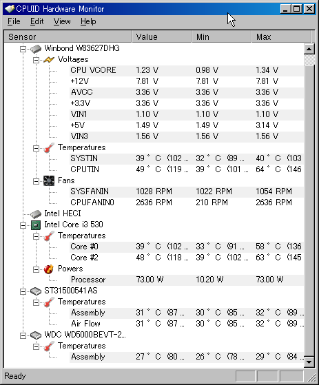Collapse the Intel Core i3 Temperatures group
This screenshot has height=385, width=319.
36,236
